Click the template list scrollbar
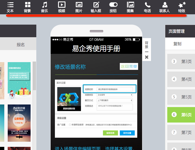195x150 pixels. coord(34,76)
